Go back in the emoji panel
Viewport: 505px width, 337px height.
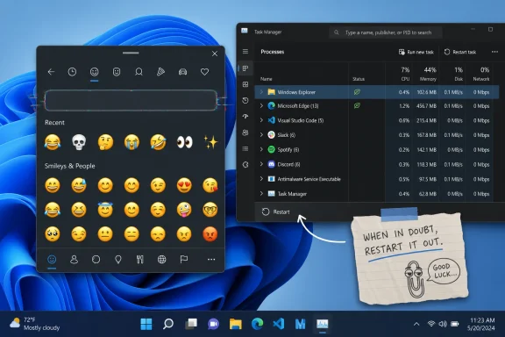click(x=51, y=72)
